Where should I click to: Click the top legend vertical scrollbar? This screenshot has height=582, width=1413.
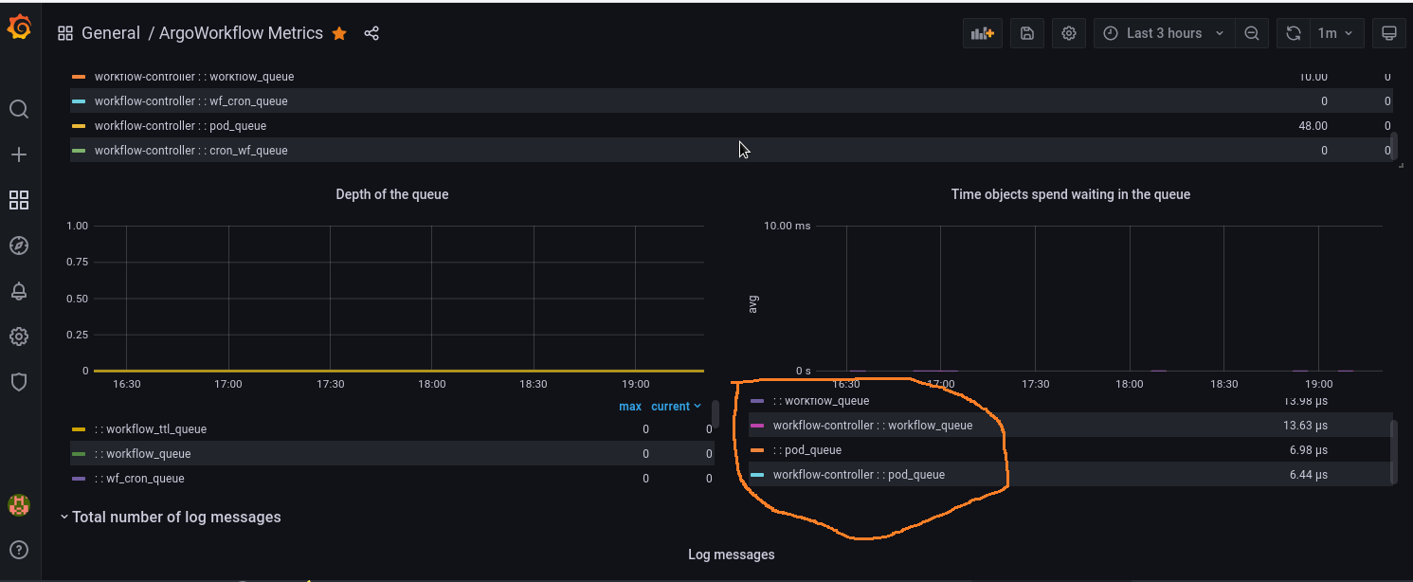point(1393,145)
